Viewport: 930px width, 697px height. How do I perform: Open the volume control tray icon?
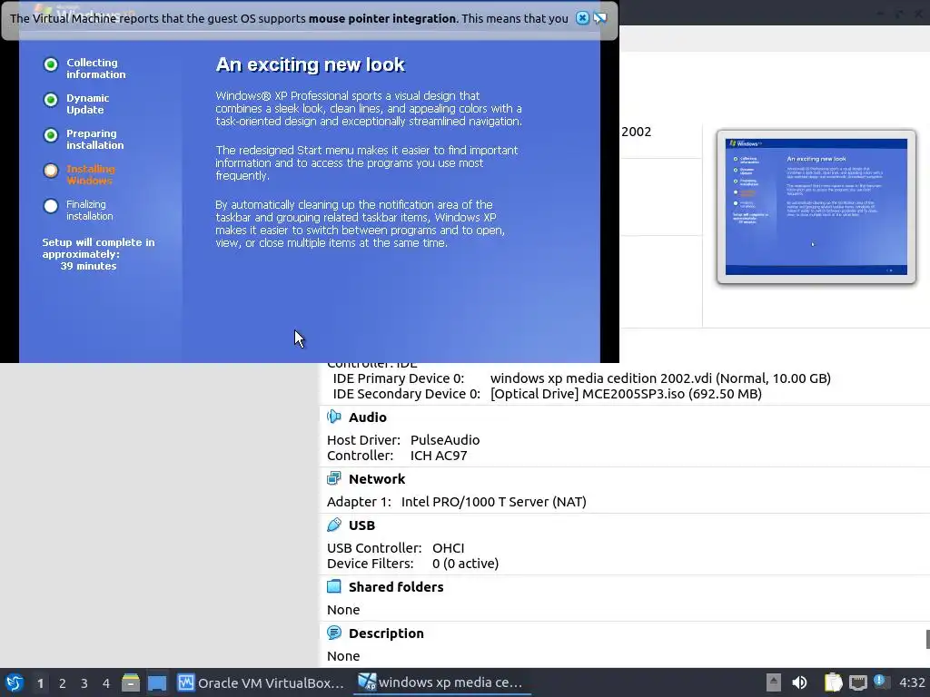click(x=799, y=682)
